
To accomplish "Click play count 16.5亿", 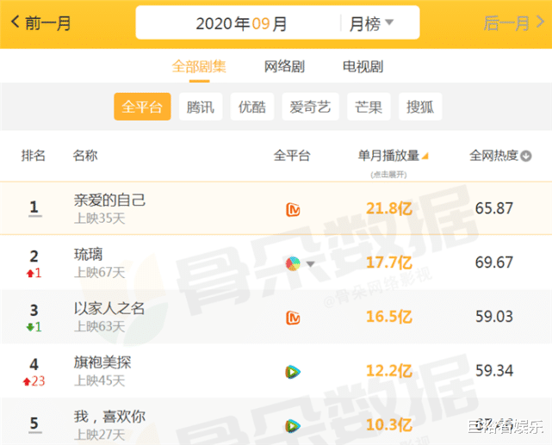I will click(389, 317).
